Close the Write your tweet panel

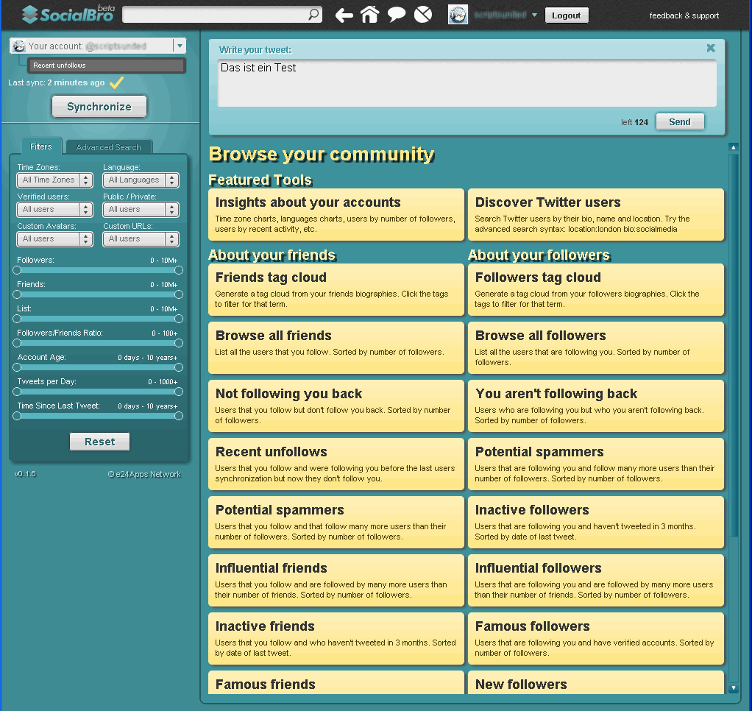pyautogui.click(x=711, y=48)
